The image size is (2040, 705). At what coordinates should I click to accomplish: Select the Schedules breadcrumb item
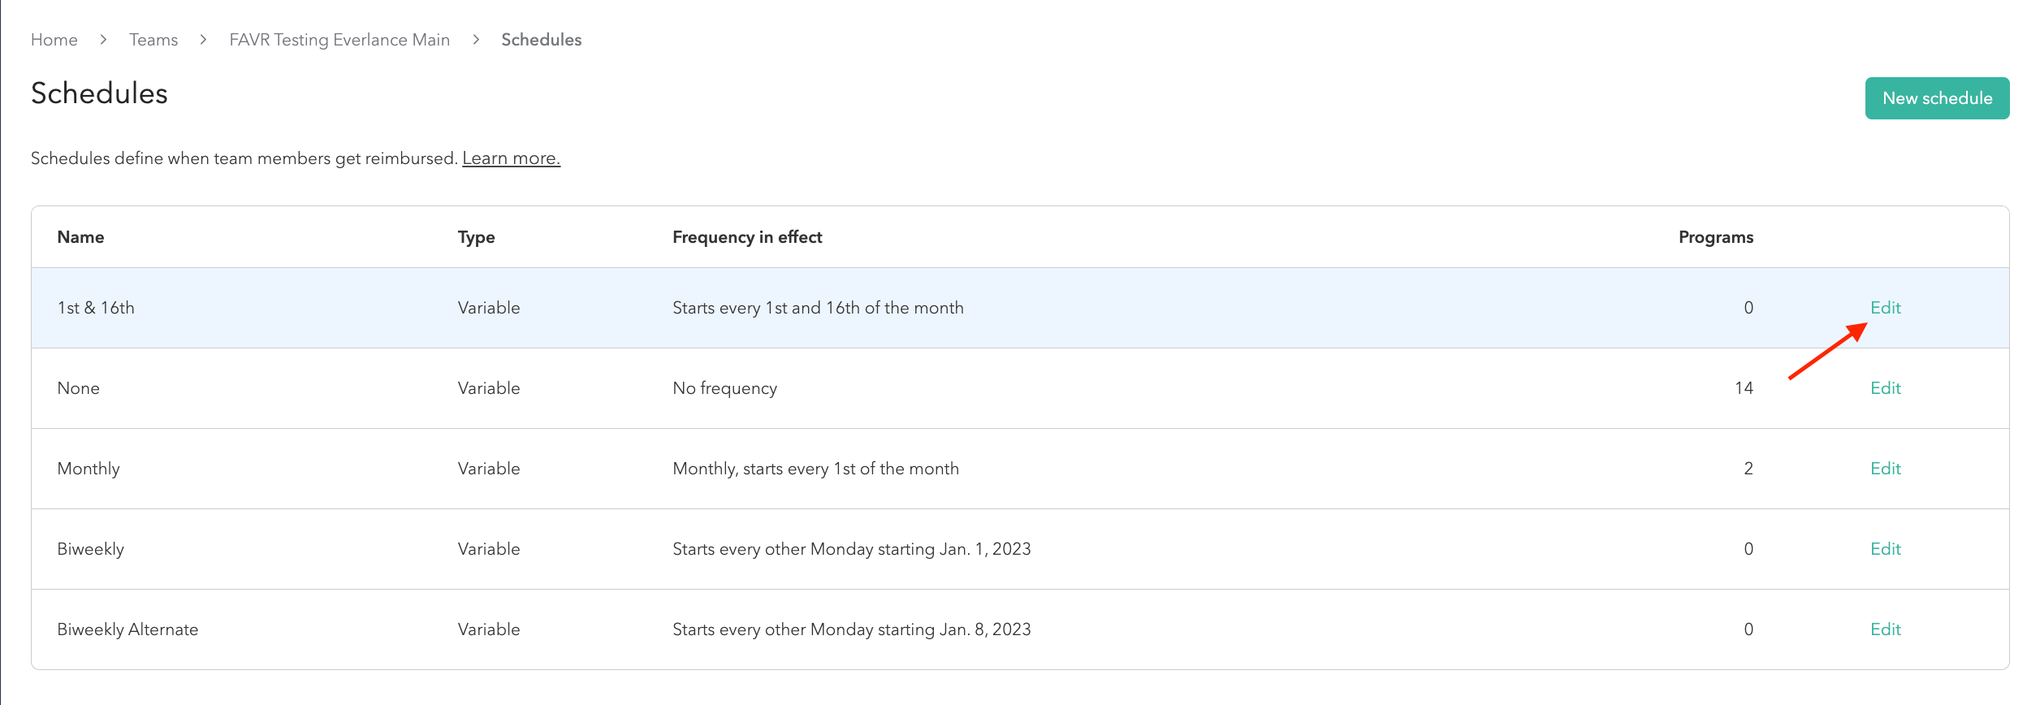pyautogui.click(x=541, y=39)
